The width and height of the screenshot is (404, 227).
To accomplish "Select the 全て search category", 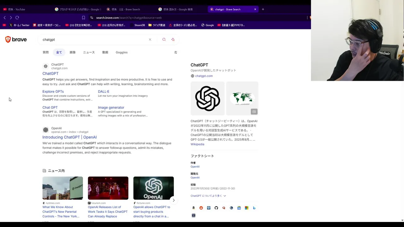I will click(x=59, y=52).
